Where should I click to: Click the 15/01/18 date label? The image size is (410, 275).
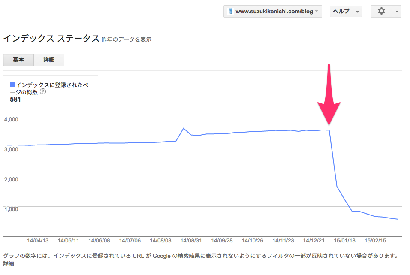[345, 240]
